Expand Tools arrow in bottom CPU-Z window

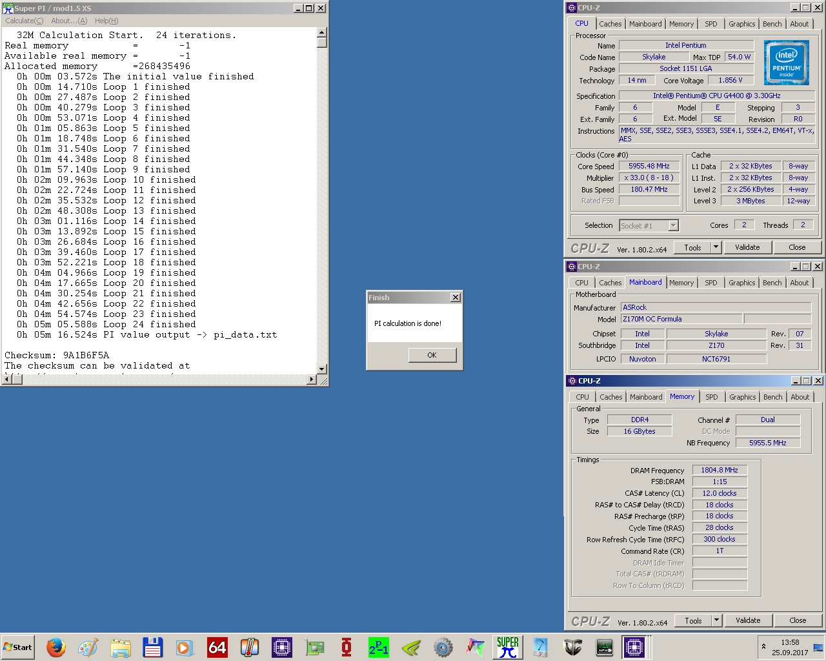coord(716,620)
